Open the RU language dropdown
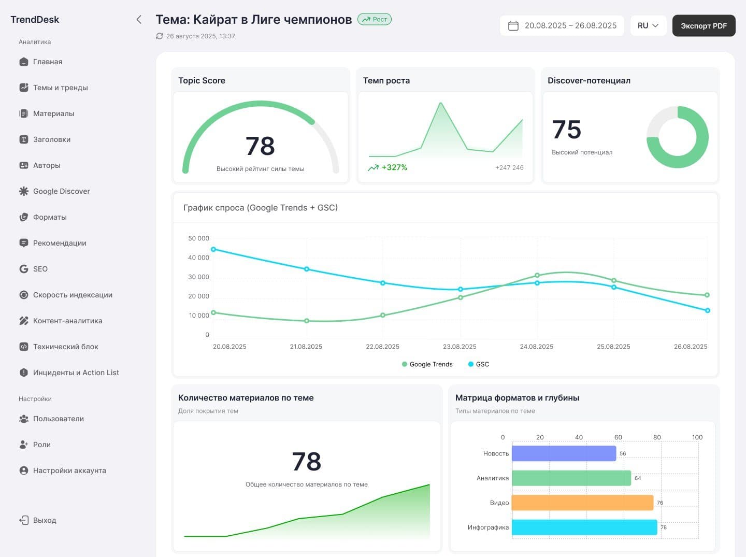 pos(648,25)
